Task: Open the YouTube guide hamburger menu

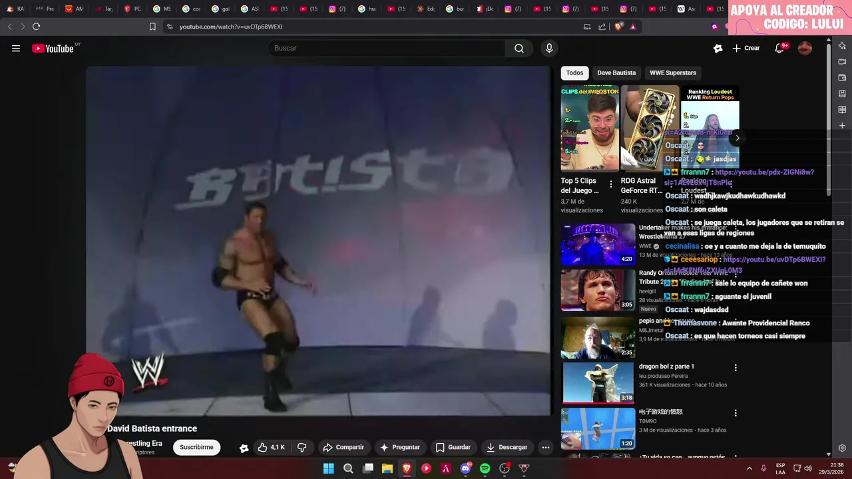Action: pyautogui.click(x=16, y=48)
